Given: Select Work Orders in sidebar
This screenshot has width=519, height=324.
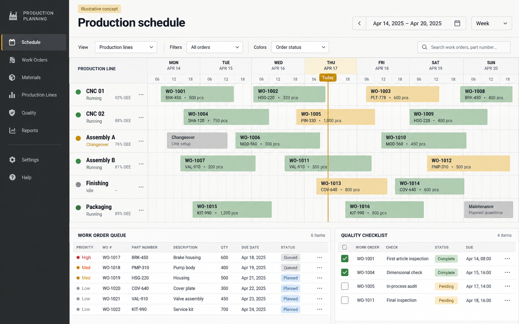Looking at the screenshot, I should pyautogui.click(x=34, y=60).
